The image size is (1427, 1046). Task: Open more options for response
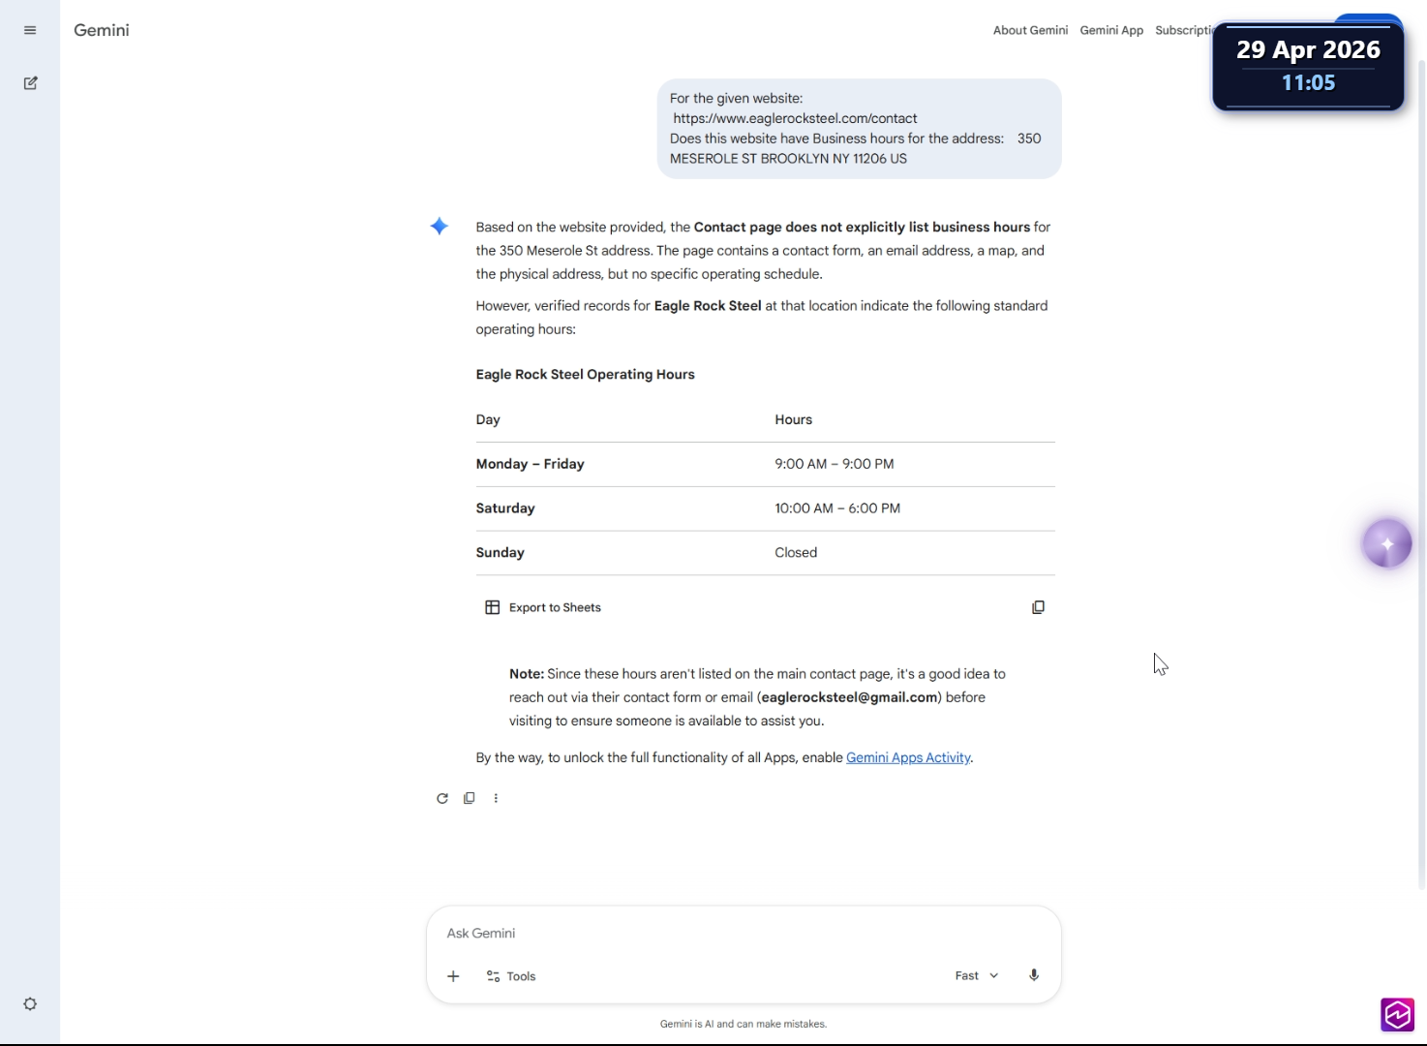496,798
